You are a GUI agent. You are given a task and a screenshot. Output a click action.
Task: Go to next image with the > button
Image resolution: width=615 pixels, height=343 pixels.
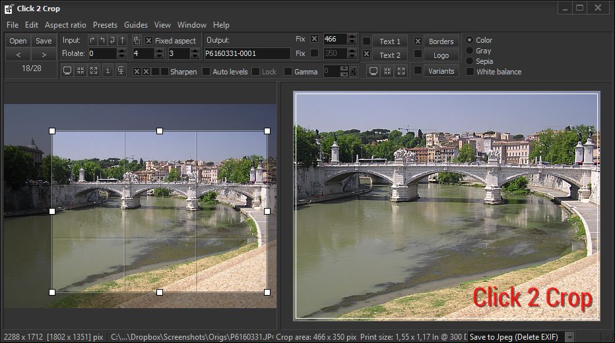point(44,55)
